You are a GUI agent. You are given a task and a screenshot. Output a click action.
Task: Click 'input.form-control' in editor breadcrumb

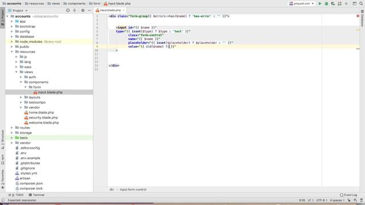click(133, 190)
